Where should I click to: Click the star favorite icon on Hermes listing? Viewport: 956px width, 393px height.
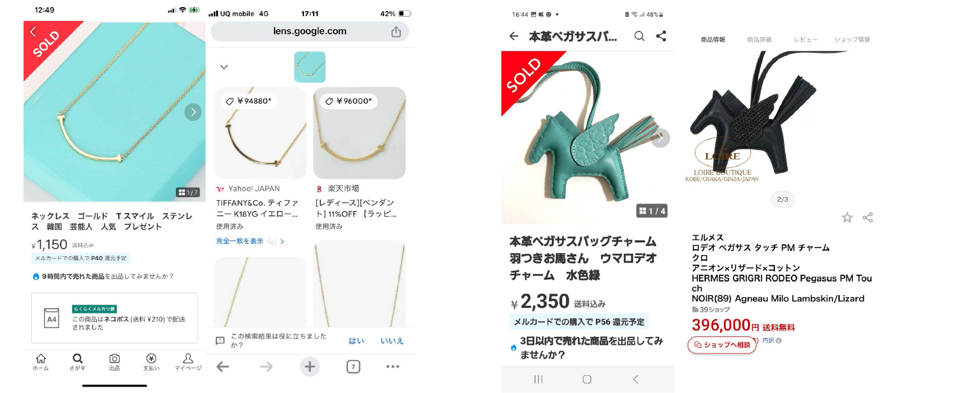847,217
